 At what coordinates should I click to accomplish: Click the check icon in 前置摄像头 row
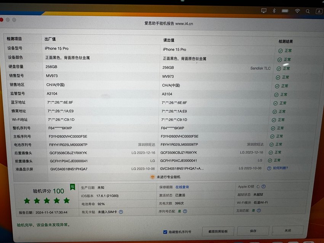(x=269, y=160)
